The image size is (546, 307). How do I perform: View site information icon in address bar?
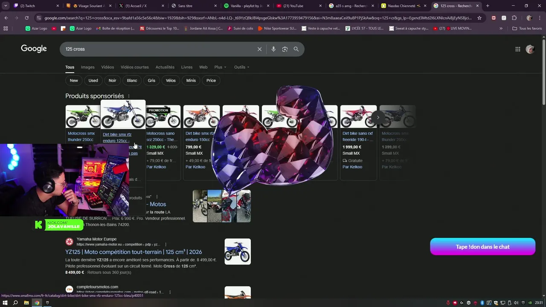pyautogui.click(x=39, y=18)
